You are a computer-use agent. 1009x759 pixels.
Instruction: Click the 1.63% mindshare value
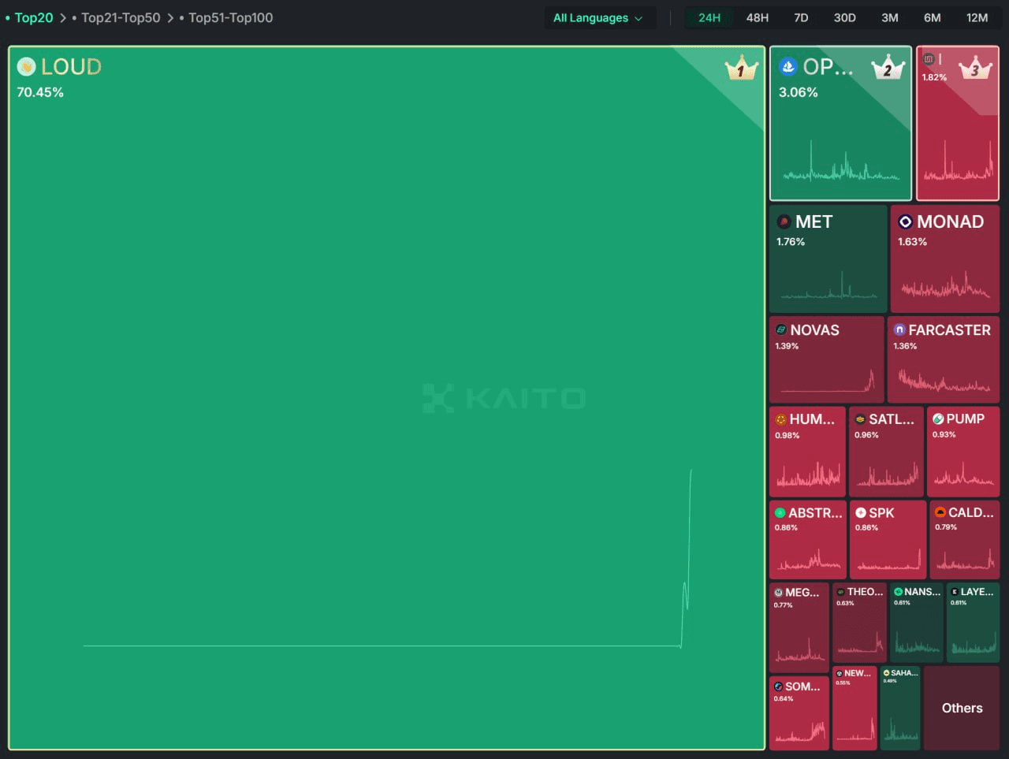(x=912, y=242)
